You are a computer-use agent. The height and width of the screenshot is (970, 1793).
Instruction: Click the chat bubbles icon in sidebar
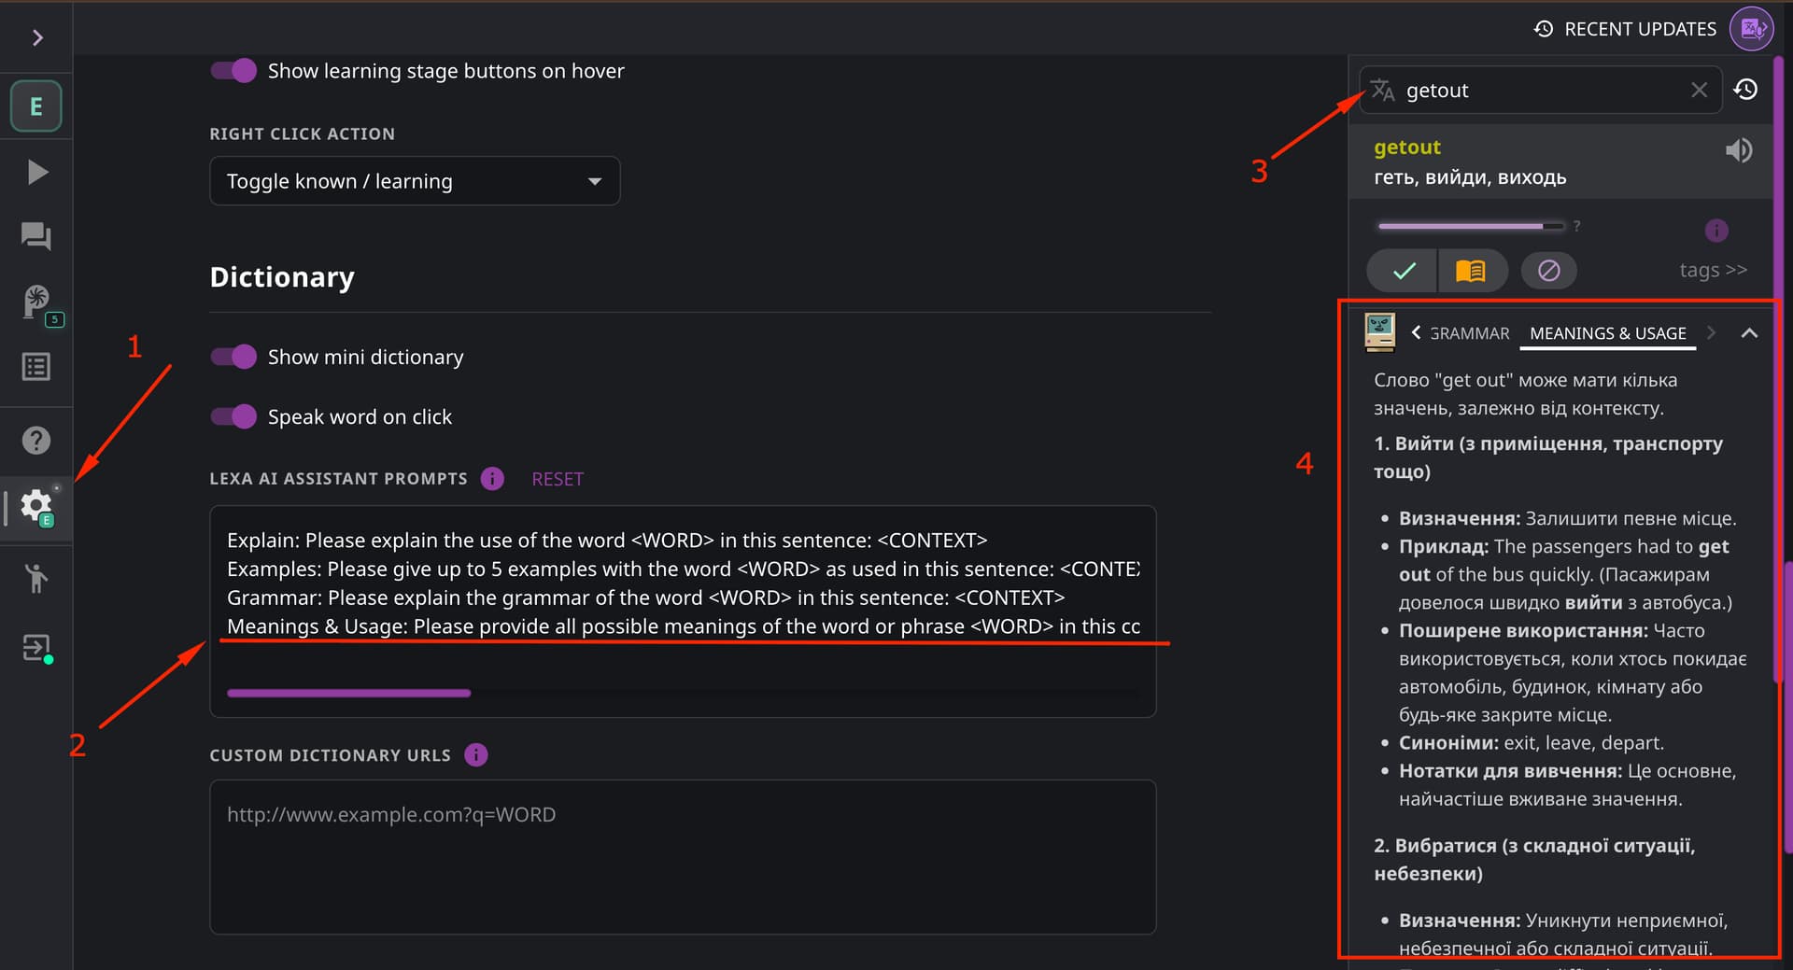36,235
